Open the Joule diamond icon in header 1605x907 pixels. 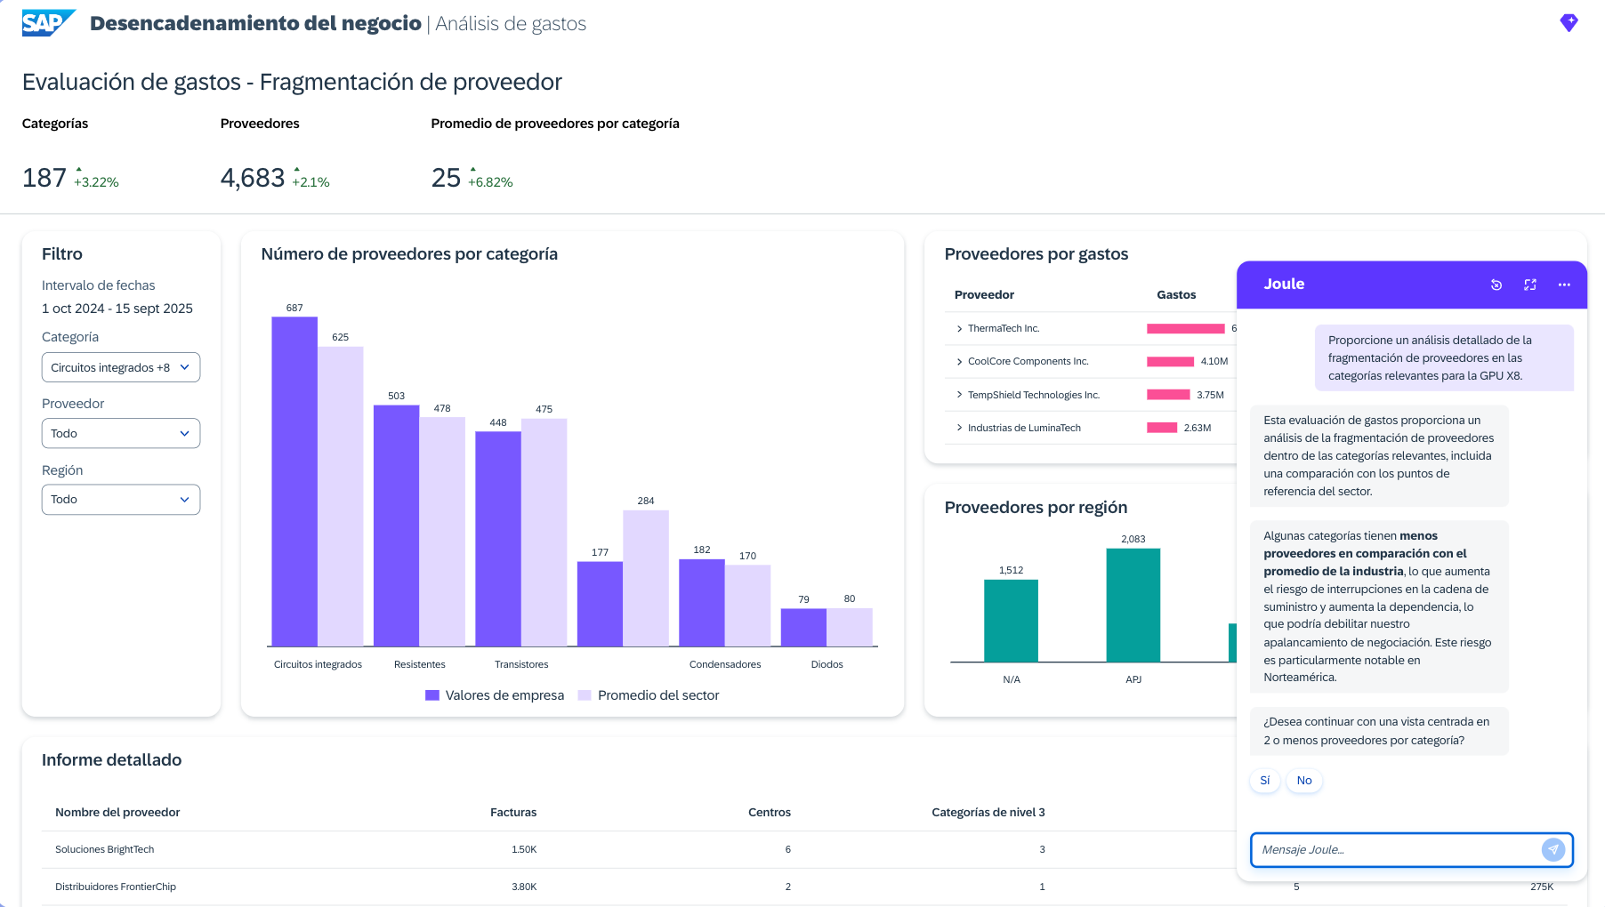pyautogui.click(x=1569, y=23)
